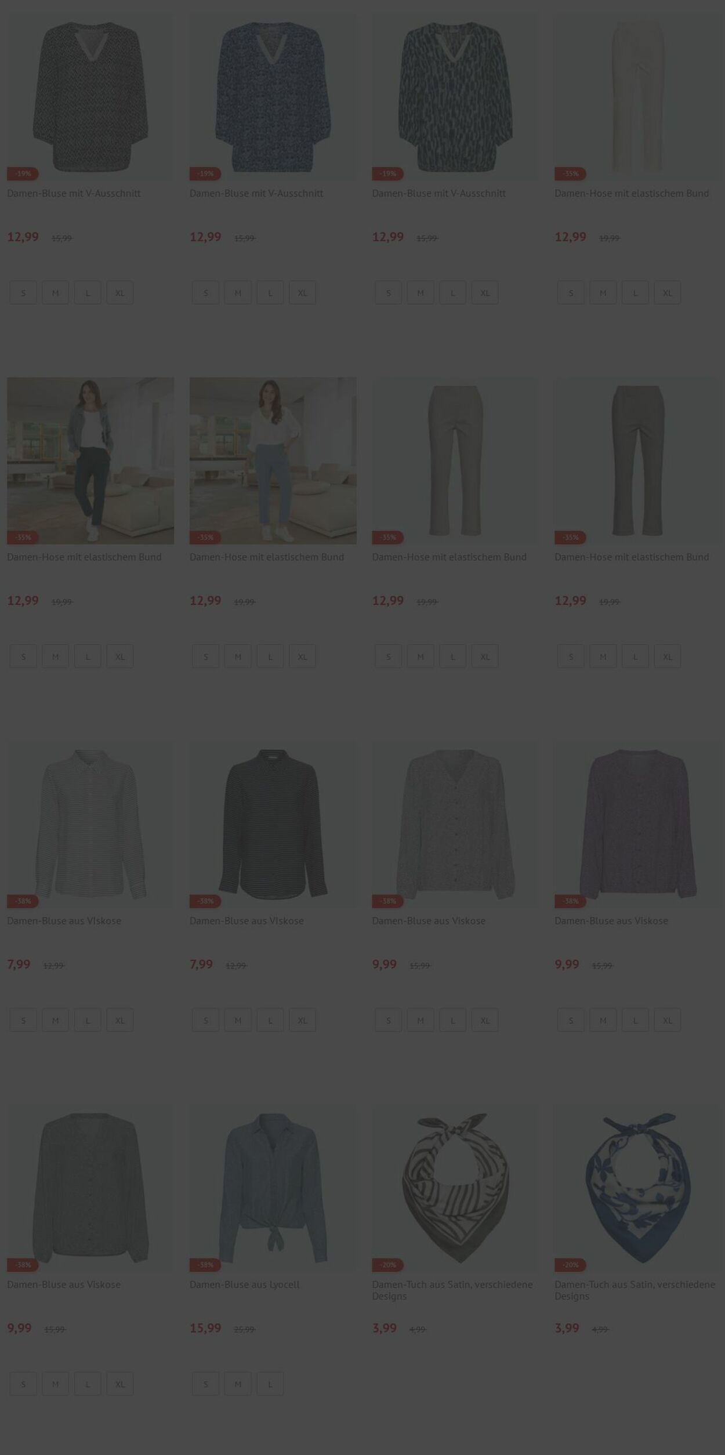Open the model photo with dark trousers
This screenshot has height=1455, width=725.
click(x=90, y=461)
